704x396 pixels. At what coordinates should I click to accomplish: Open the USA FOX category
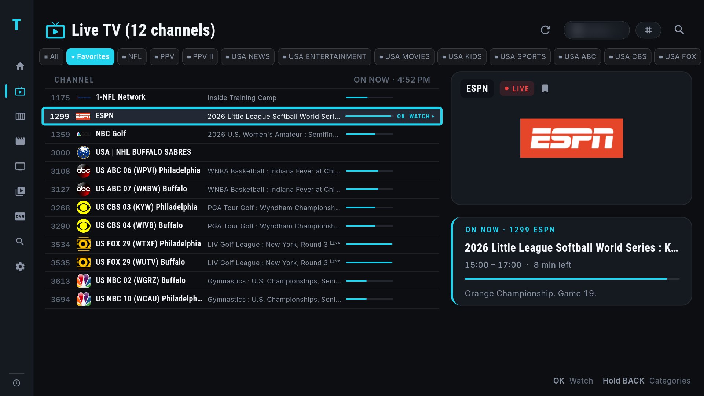tap(678, 57)
